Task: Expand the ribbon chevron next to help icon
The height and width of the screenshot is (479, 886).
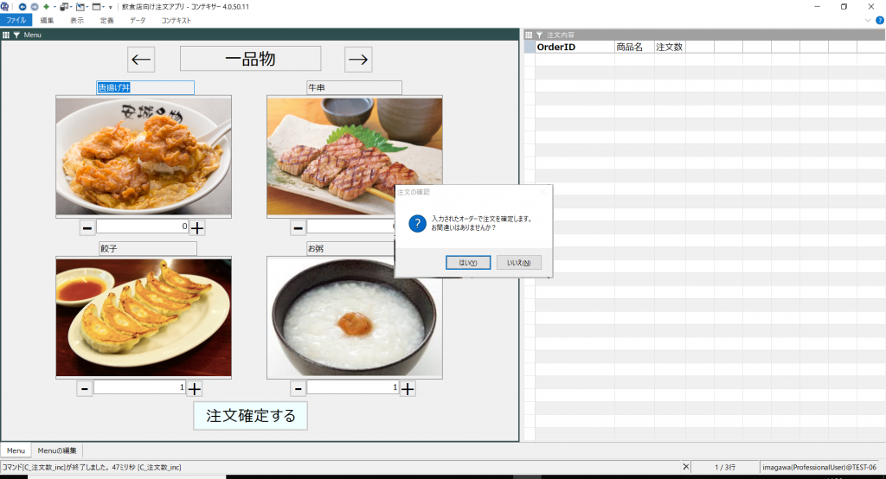Action: tap(868, 20)
